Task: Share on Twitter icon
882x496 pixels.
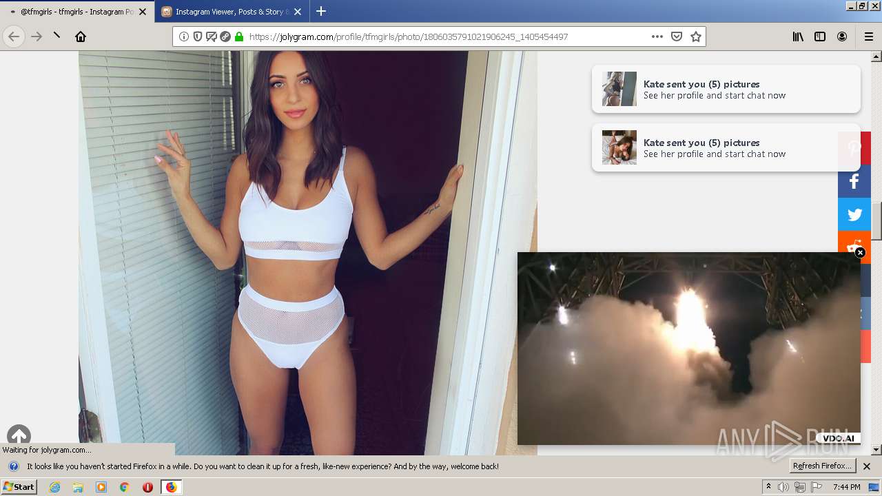Action: click(854, 214)
